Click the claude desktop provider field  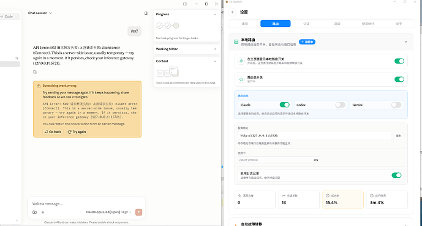click(x=279, y=160)
